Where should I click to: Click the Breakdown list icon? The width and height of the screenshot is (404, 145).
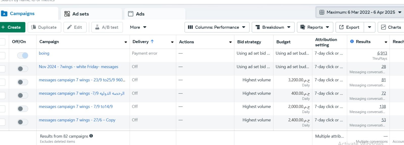pos(258,27)
